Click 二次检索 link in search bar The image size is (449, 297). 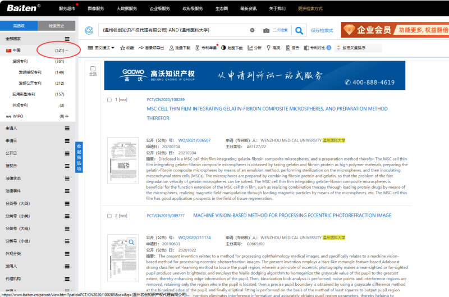pyautogui.click(x=280, y=30)
